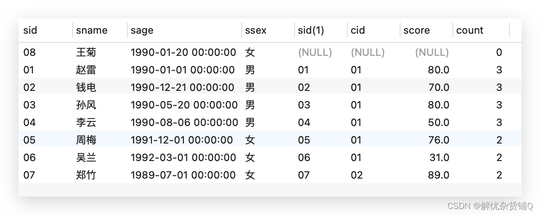The height and width of the screenshot is (215, 540).
Task: Select the name 孙风
Action: tap(86, 105)
